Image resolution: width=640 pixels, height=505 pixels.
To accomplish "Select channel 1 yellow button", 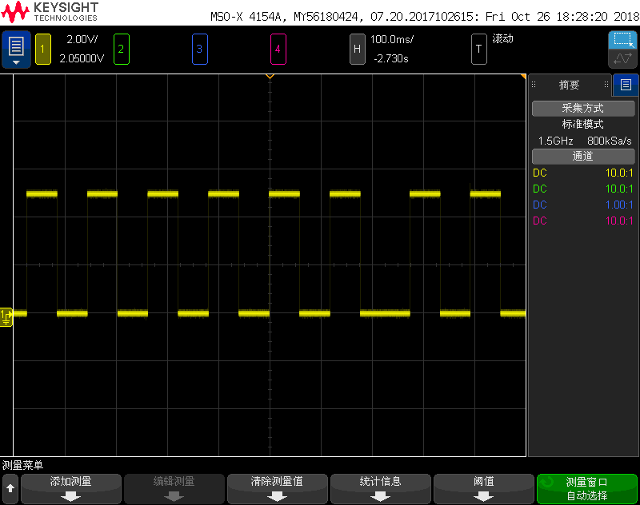I will 43,50.
